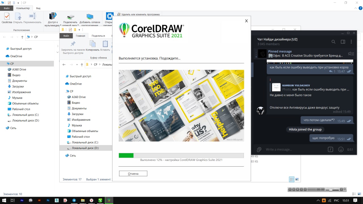Viewport: 363px width, 204px height.
Task: Switch to large-icon view in front Explorer
Action: pyautogui.click(x=297, y=179)
